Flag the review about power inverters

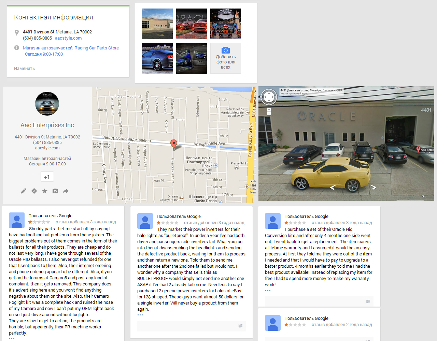point(240,326)
